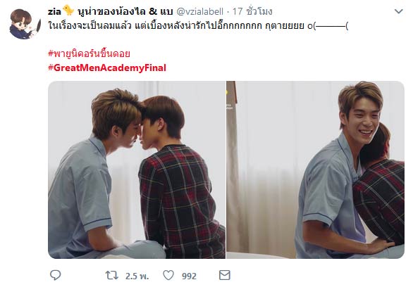This screenshot has height=287, width=413.
Task: View the right photo of the smiling man
Action: tap(315, 170)
